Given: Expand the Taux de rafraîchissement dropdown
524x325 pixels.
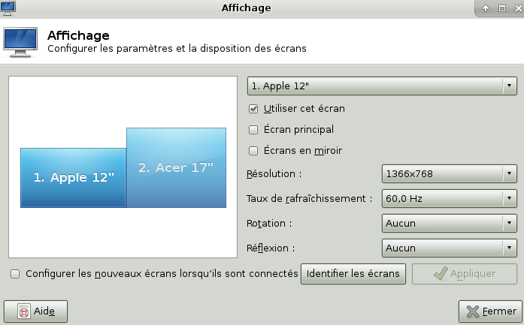Looking at the screenshot, I should 449,199.
